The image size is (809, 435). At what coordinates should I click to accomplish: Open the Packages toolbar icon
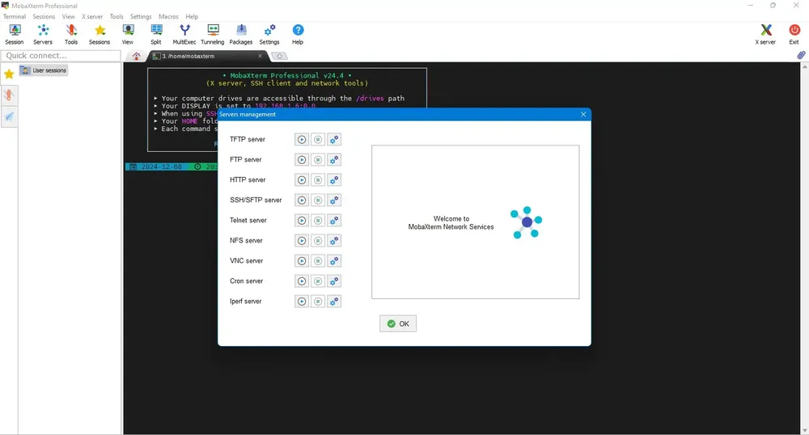coord(241,35)
